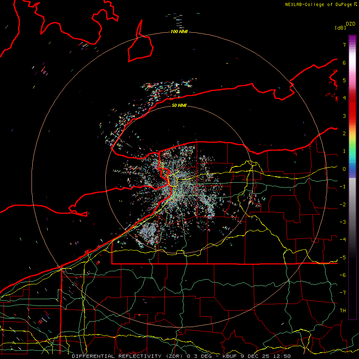Click the -5 value on color scale
Image resolution: width=359 pixels, height=359 pixels.
343,258
